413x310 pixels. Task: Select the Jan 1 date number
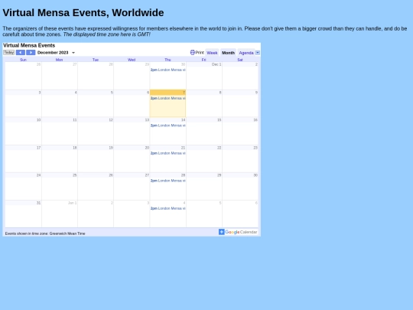72,203
